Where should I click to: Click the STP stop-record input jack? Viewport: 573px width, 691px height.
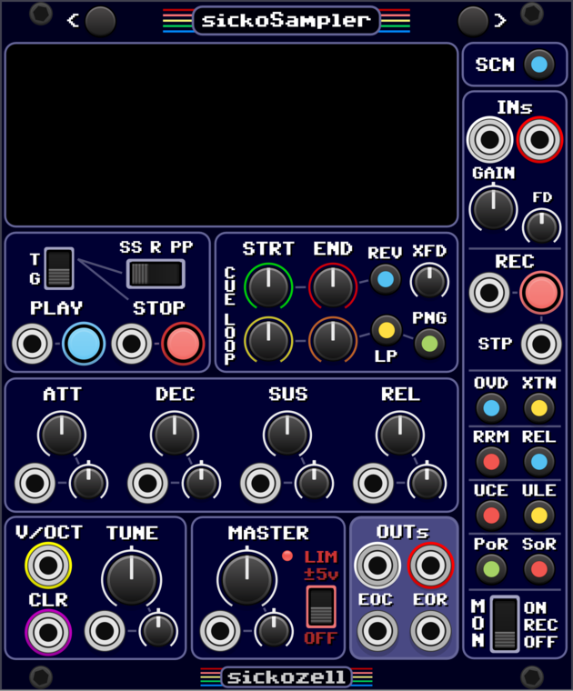pyautogui.click(x=541, y=345)
